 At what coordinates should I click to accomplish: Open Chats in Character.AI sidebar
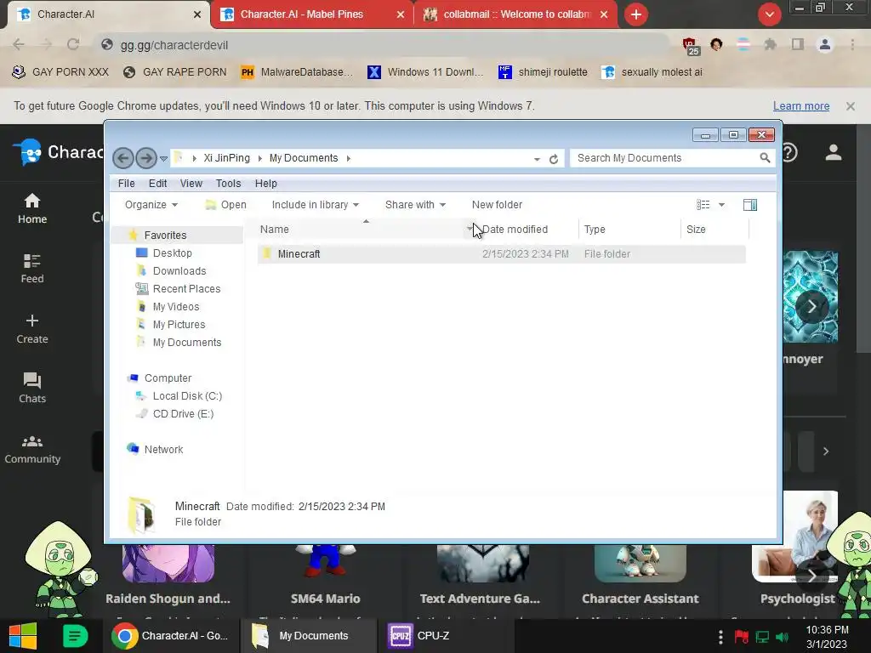[x=32, y=388]
